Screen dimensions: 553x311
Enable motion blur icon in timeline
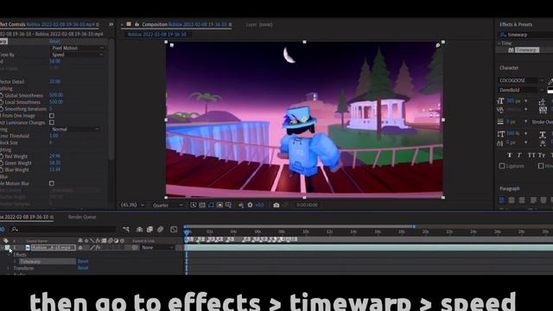tap(161, 229)
